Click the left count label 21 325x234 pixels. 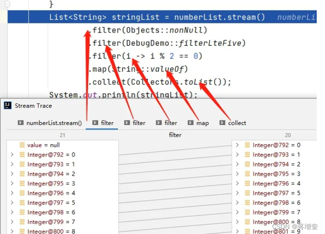(62, 135)
